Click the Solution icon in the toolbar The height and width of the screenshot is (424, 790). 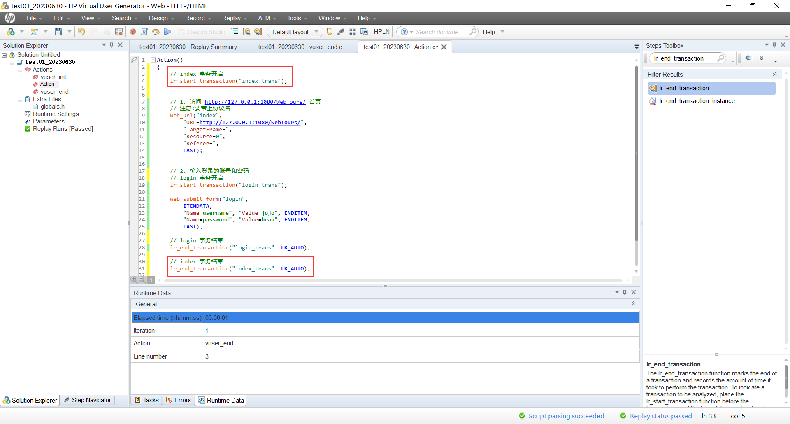point(11,32)
